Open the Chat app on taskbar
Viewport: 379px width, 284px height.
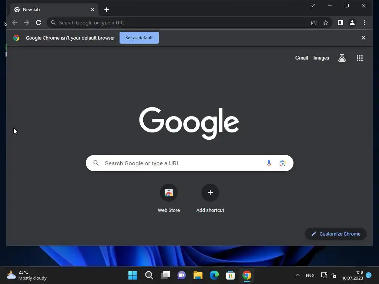click(181, 275)
